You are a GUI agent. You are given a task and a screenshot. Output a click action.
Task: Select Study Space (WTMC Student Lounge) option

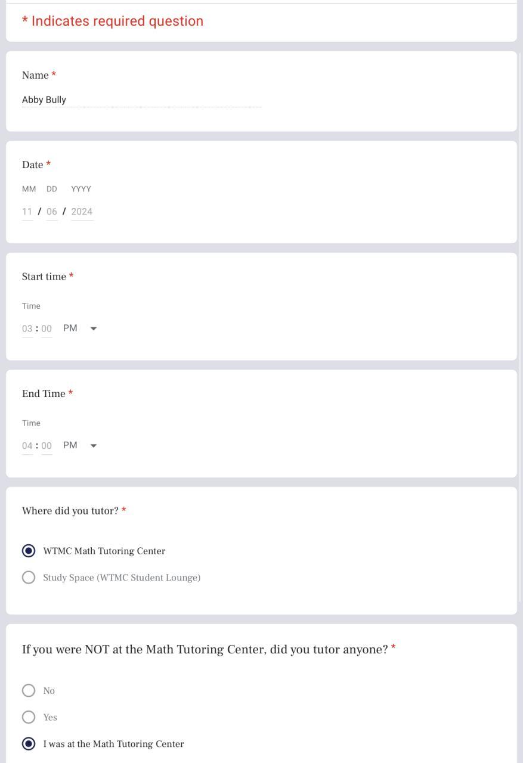click(29, 578)
